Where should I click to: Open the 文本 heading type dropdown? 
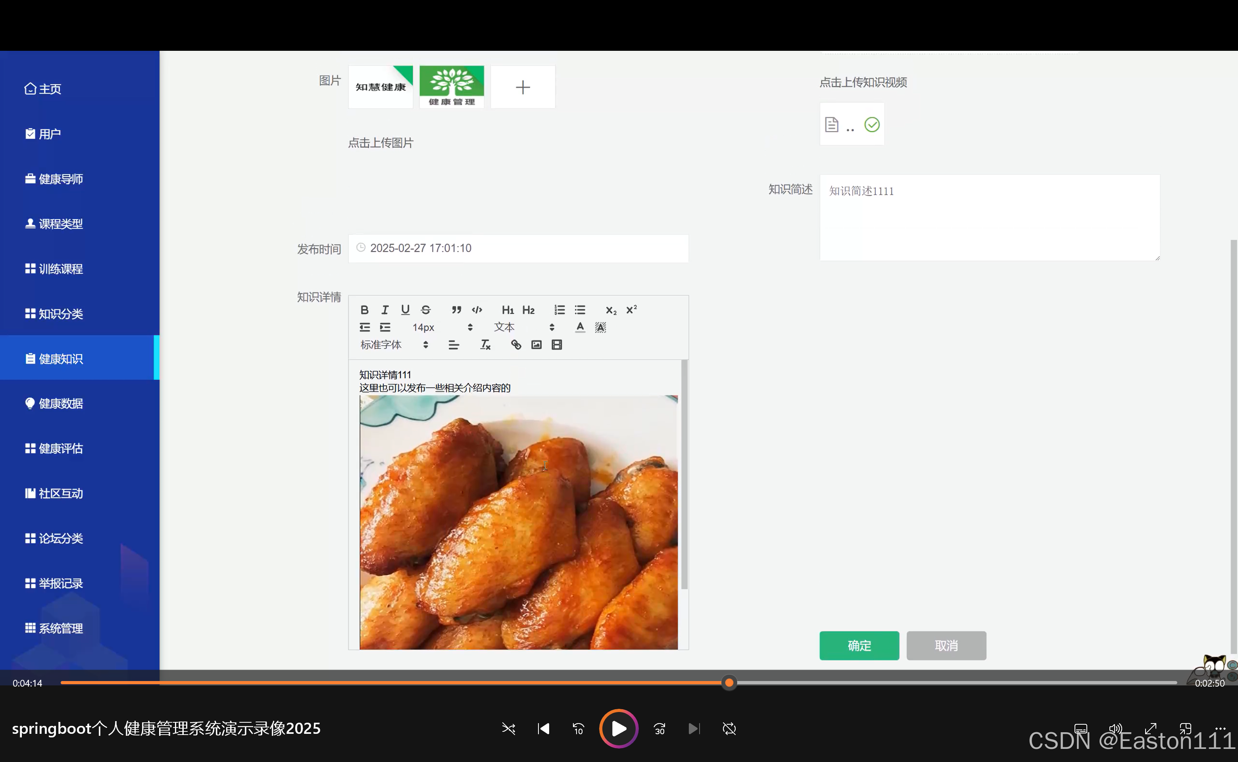[524, 327]
